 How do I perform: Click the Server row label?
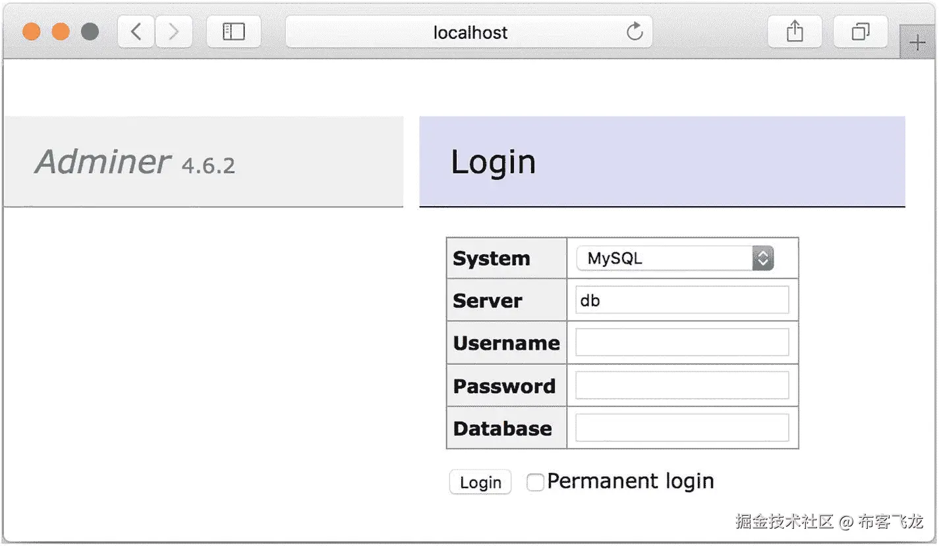pos(488,301)
